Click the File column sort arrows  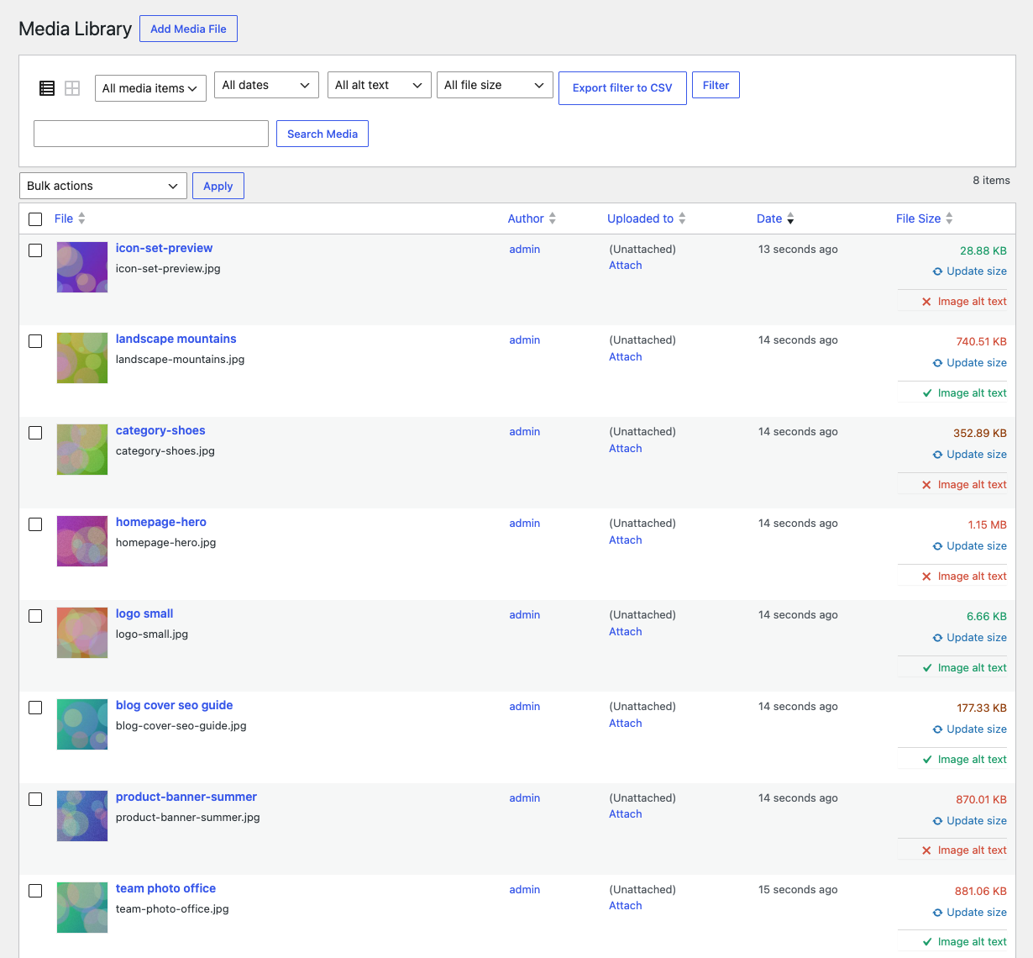click(x=81, y=218)
